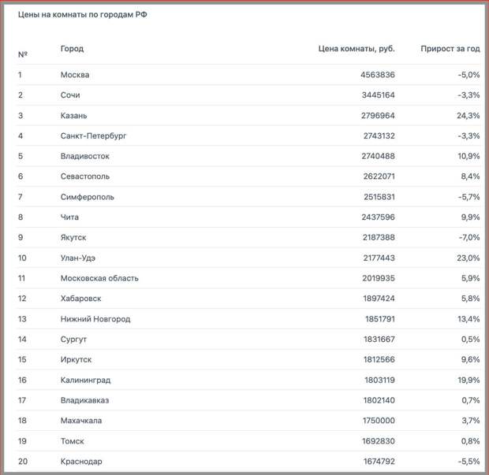The image size is (489, 475).
Task: Click the 'Город' column header
Action: pos(72,49)
